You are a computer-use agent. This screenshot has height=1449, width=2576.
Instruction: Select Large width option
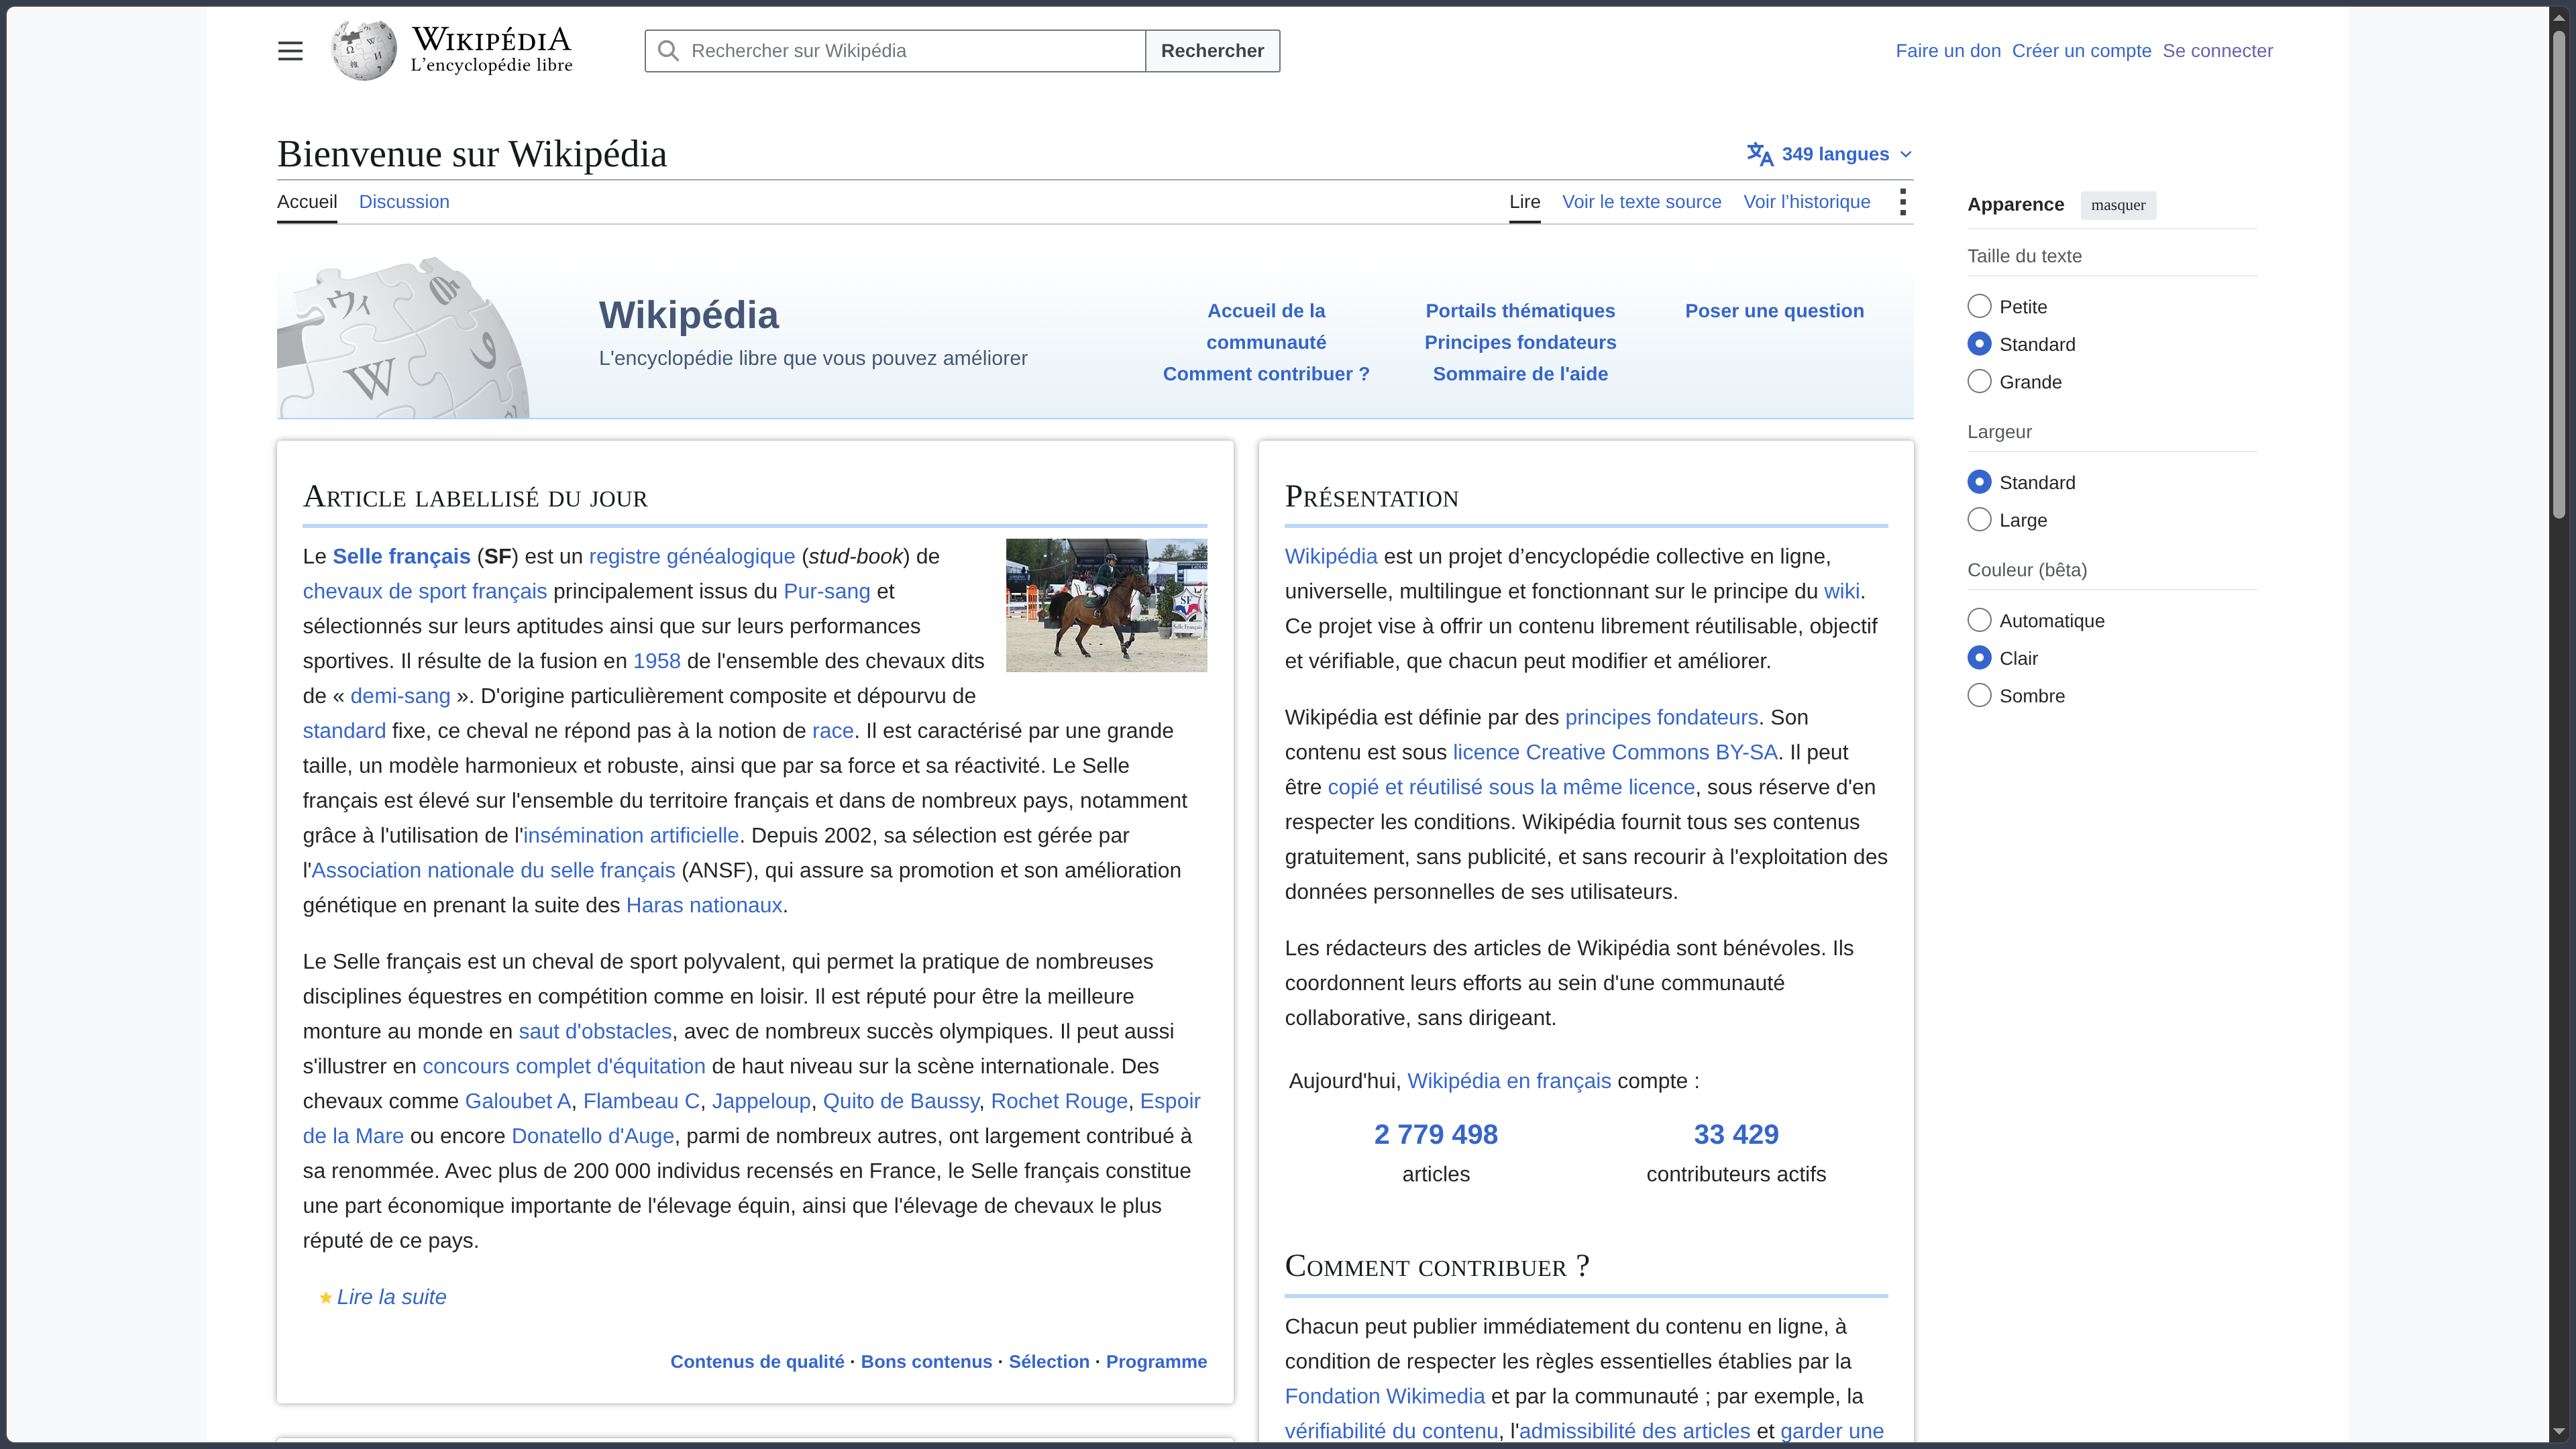[x=1979, y=520]
